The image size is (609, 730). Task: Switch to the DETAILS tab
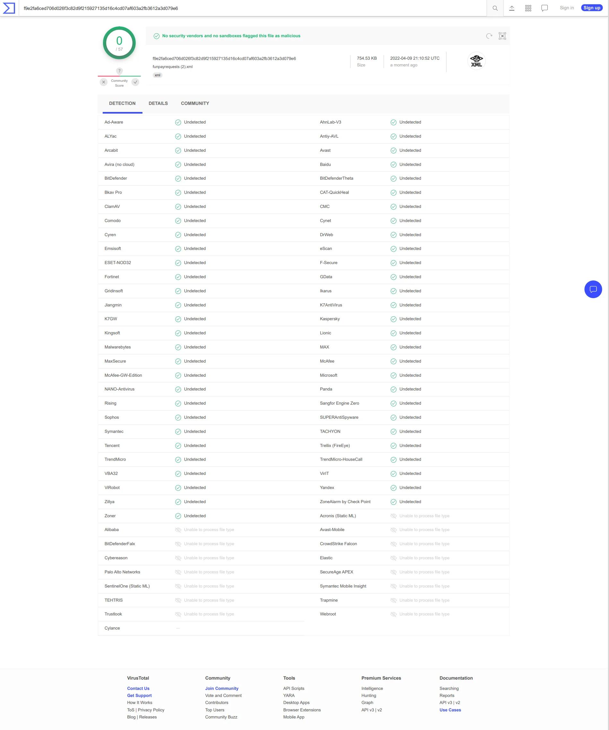(158, 103)
